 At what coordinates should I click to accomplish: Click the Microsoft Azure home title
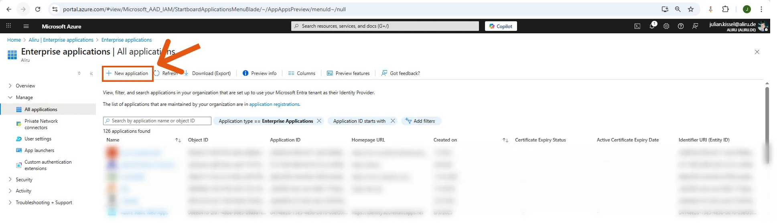[x=61, y=26]
